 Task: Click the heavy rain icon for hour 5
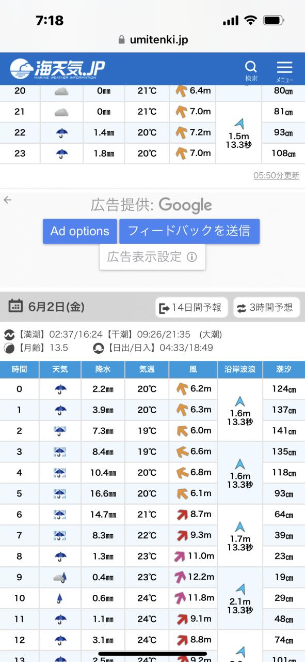[x=60, y=493]
